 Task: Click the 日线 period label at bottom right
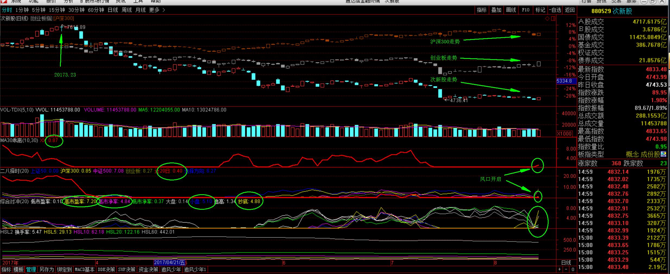click(x=566, y=263)
